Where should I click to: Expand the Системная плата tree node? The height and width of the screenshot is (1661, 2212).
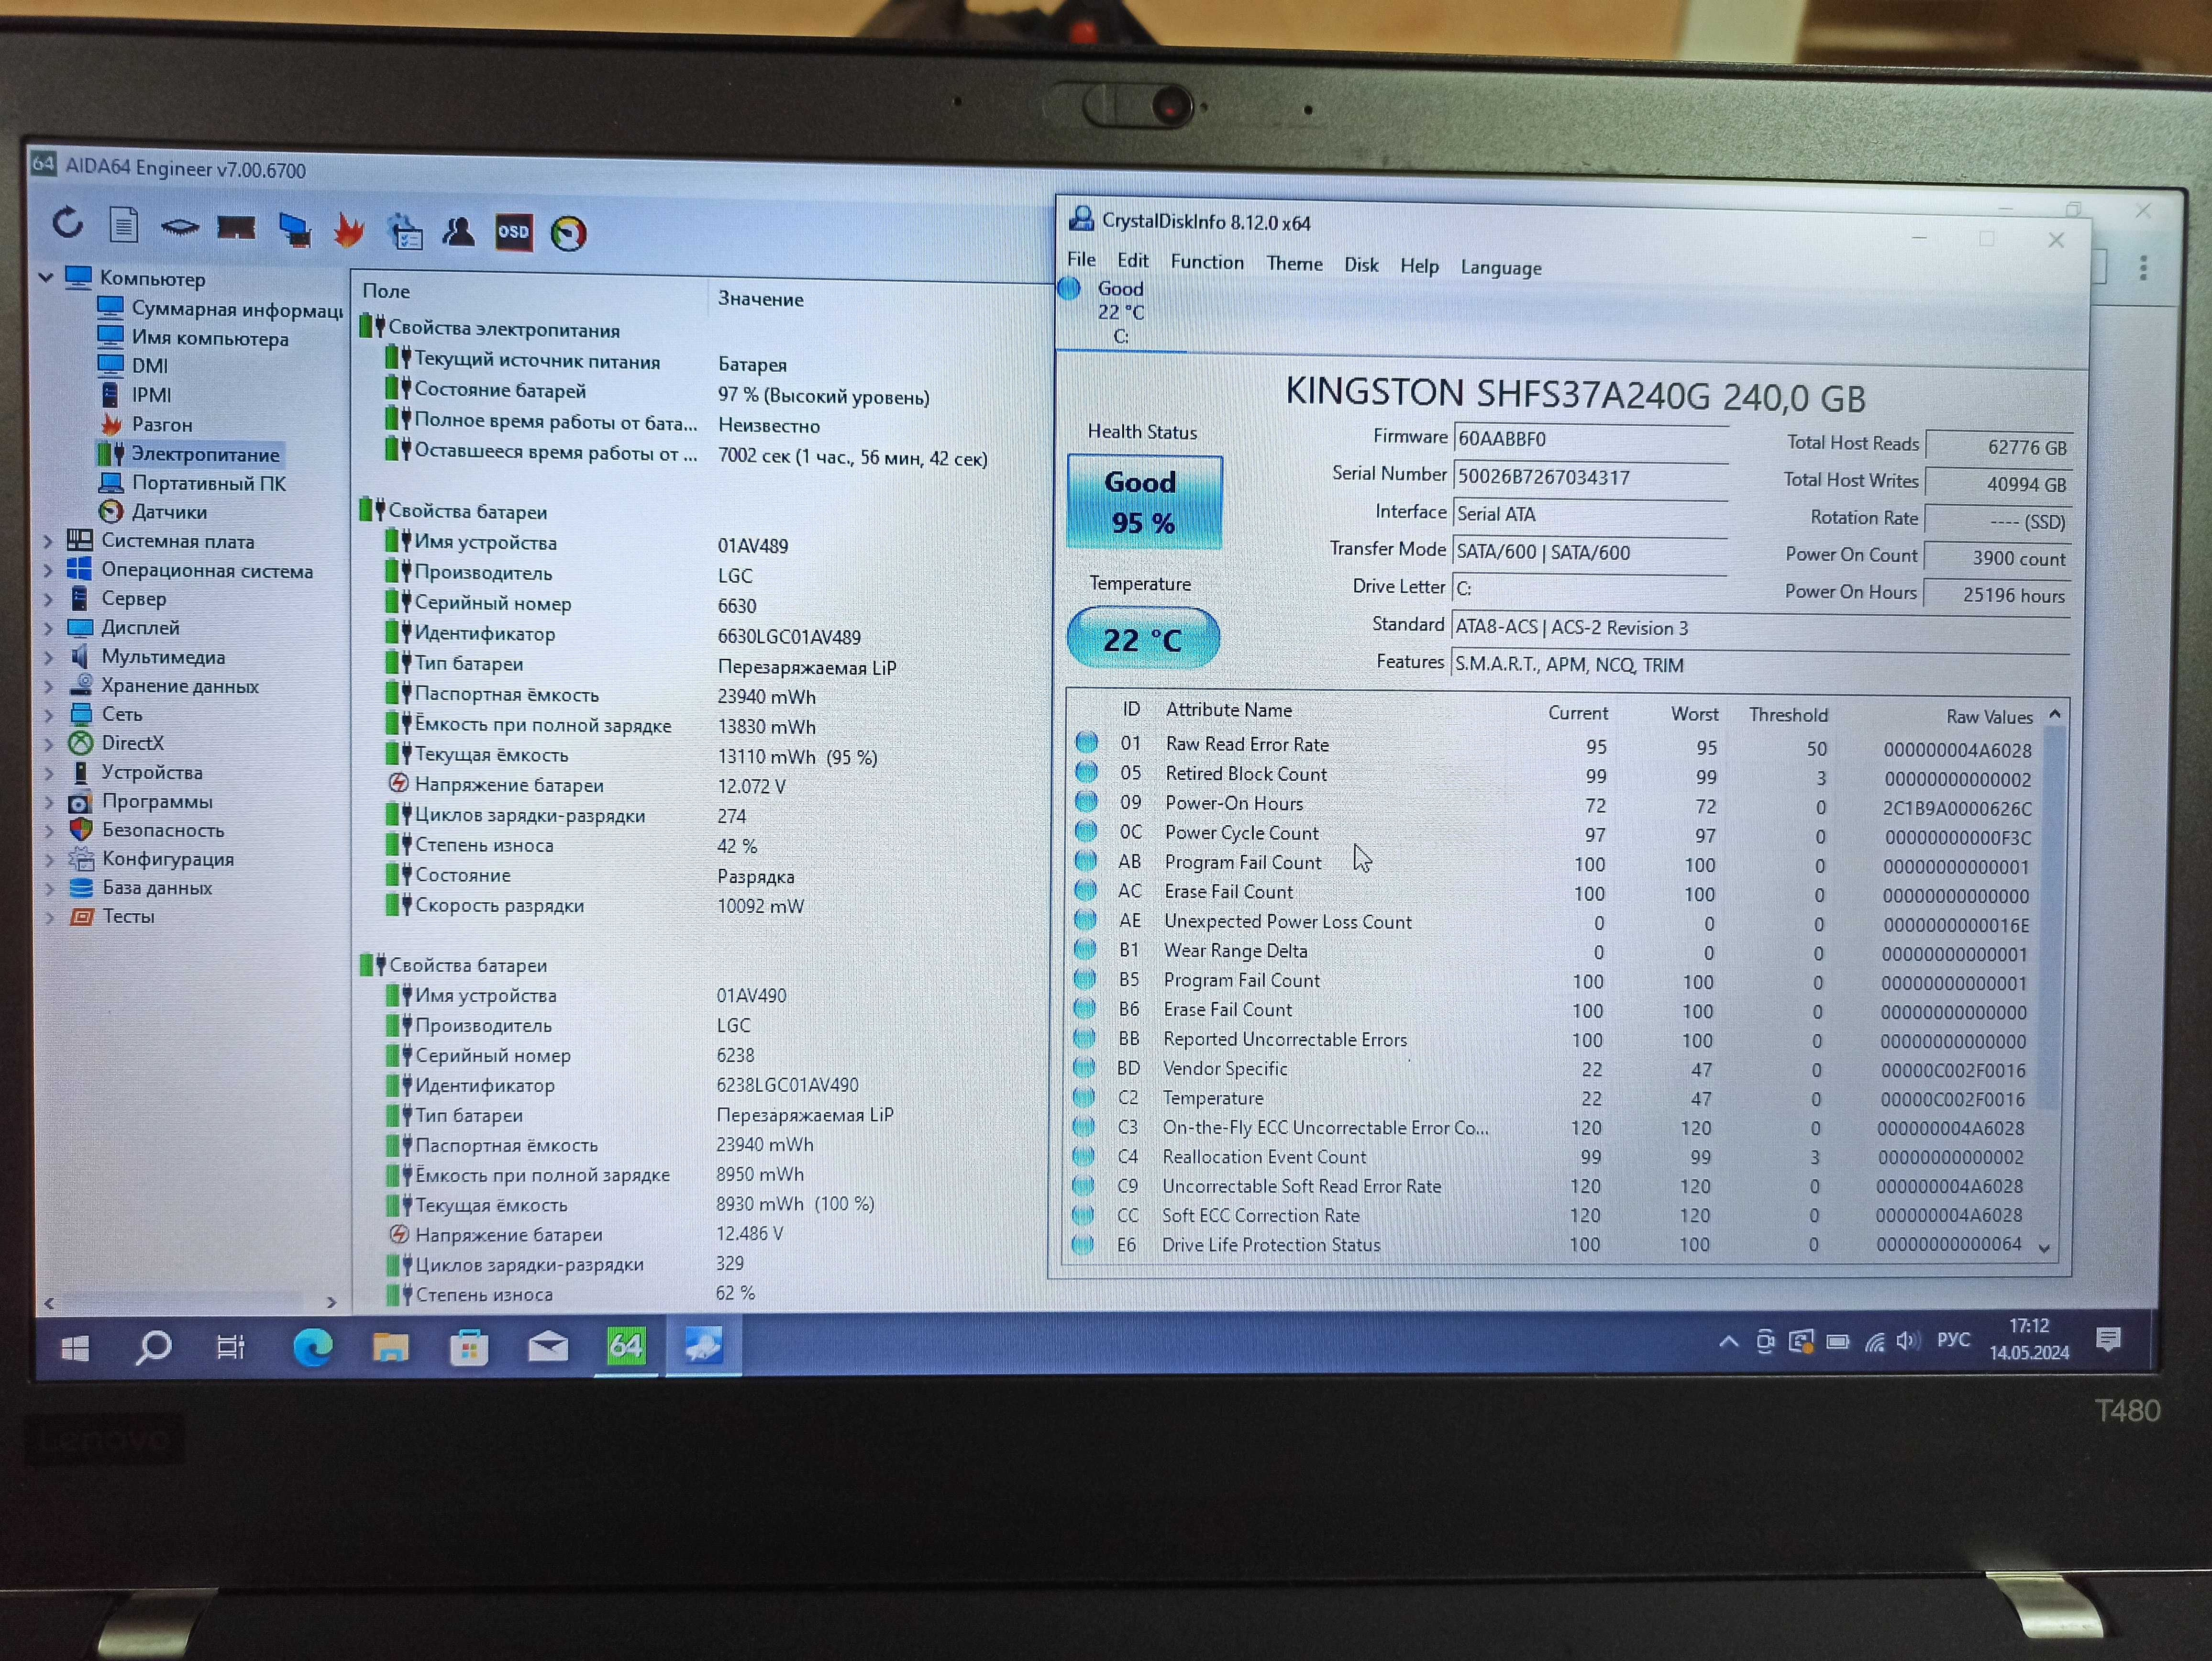pyautogui.click(x=48, y=541)
